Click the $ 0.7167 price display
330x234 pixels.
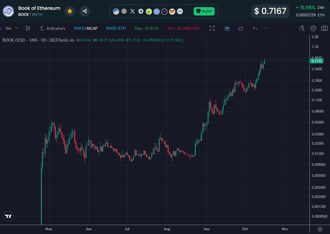270,11
